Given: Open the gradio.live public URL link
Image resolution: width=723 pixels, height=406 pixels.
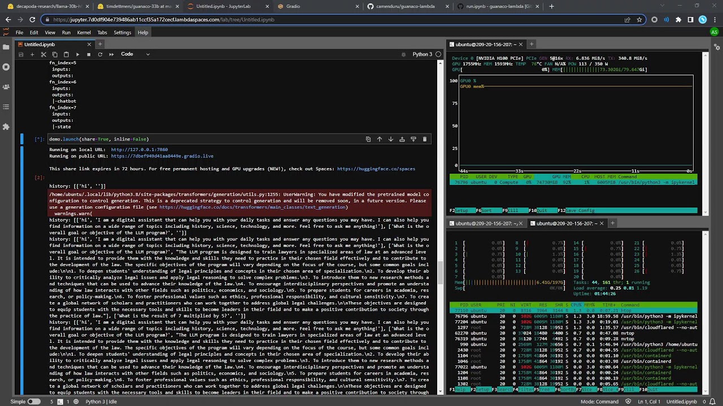Looking at the screenshot, I should (x=162, y=156).
